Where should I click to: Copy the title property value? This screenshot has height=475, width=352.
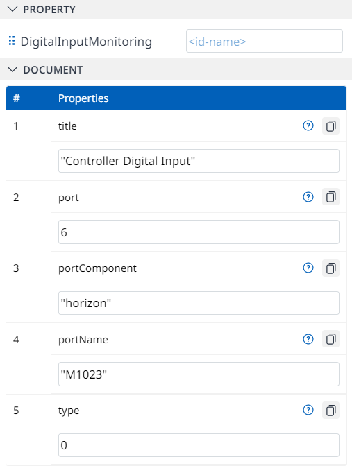(330, 126)
